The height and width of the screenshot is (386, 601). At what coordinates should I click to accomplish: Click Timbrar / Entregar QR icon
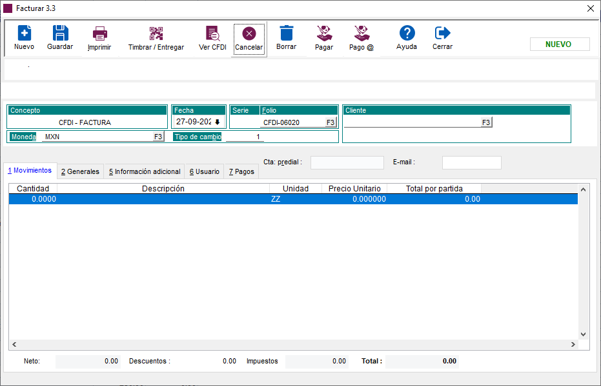(x=156, y=34)
